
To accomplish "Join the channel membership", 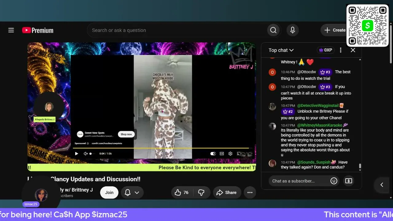I will pos(109,192).
